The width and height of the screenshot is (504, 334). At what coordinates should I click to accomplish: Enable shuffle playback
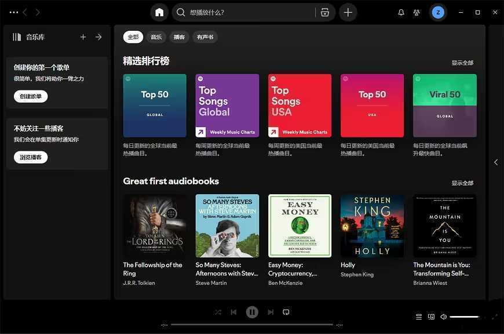pyautogui.click(x=217, y=311)
